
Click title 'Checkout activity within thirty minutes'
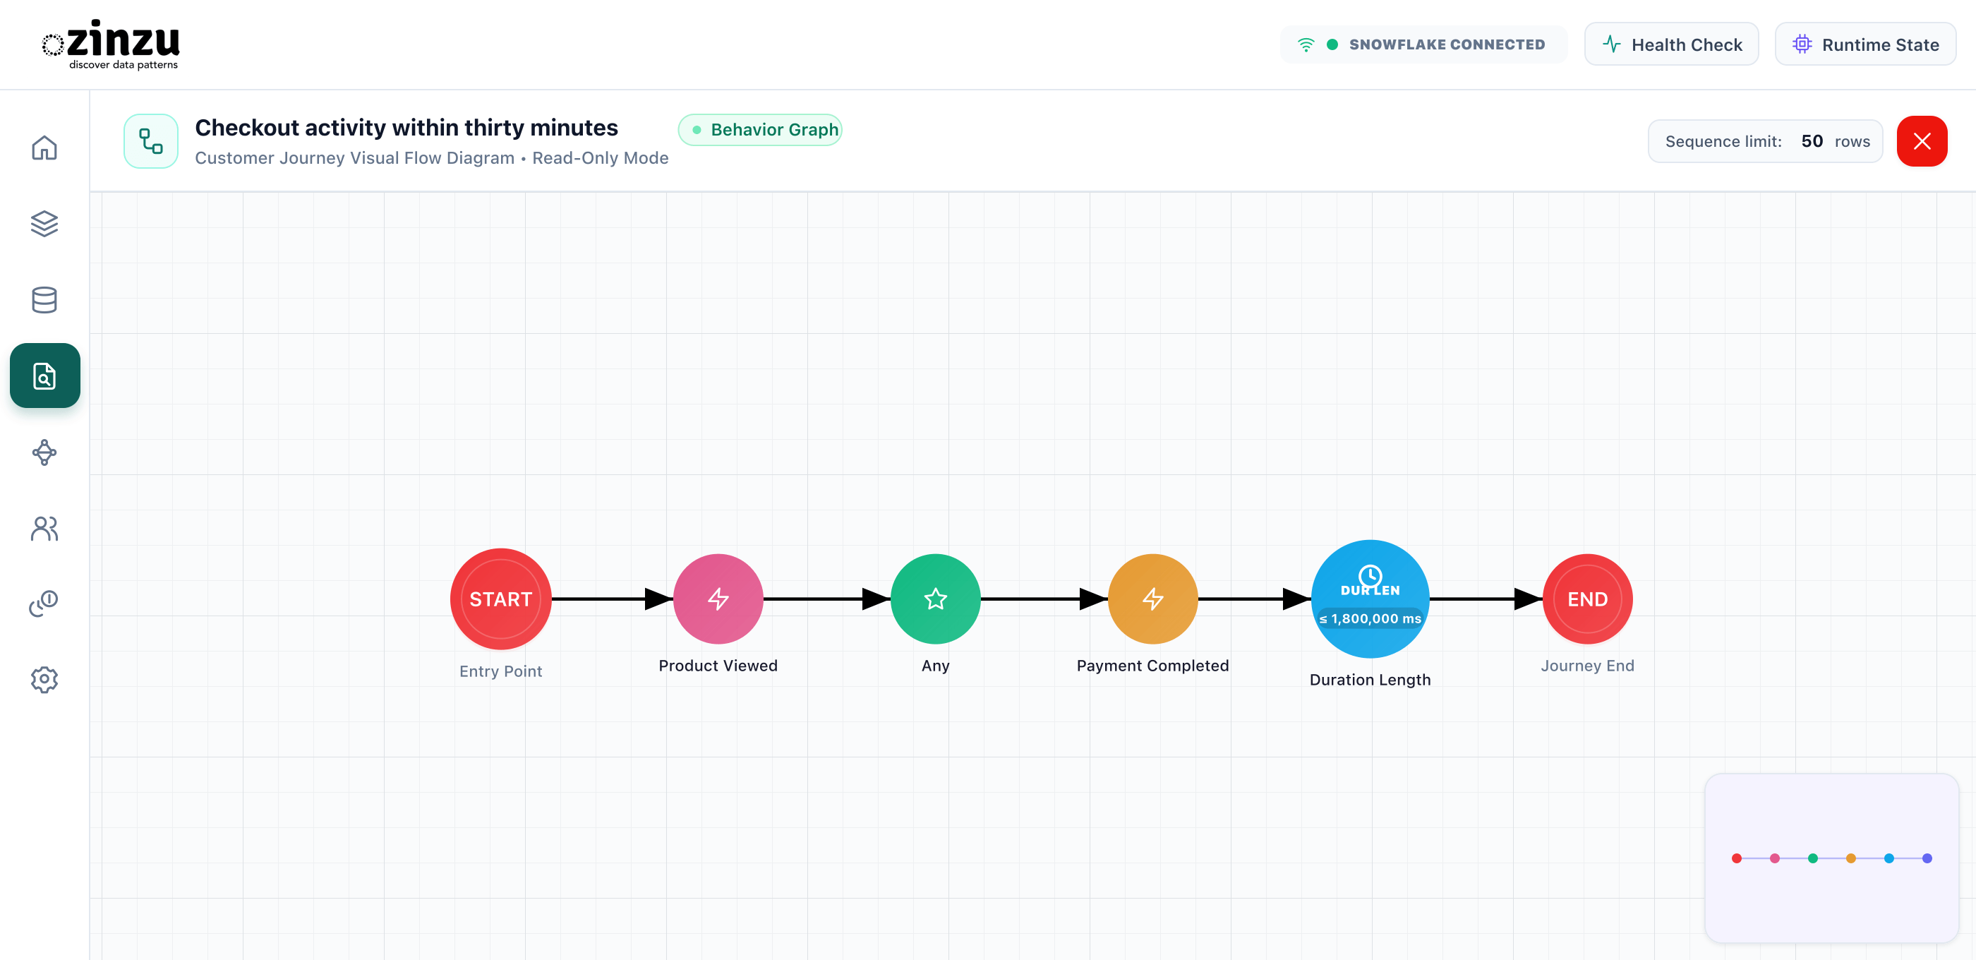[x=406, y=127]
